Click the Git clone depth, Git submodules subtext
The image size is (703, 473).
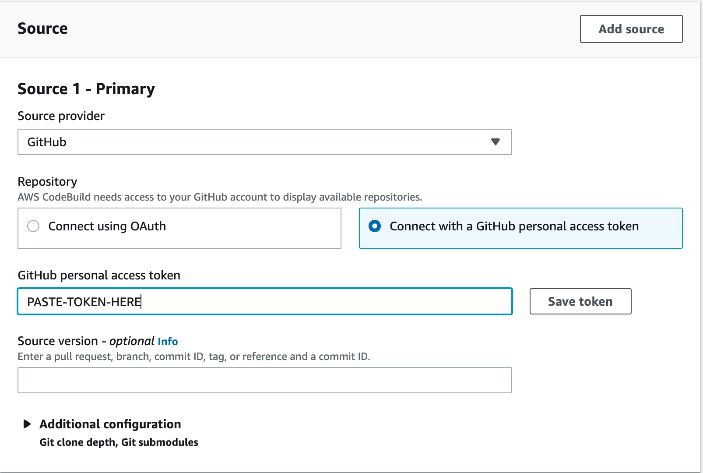(119, 442)
